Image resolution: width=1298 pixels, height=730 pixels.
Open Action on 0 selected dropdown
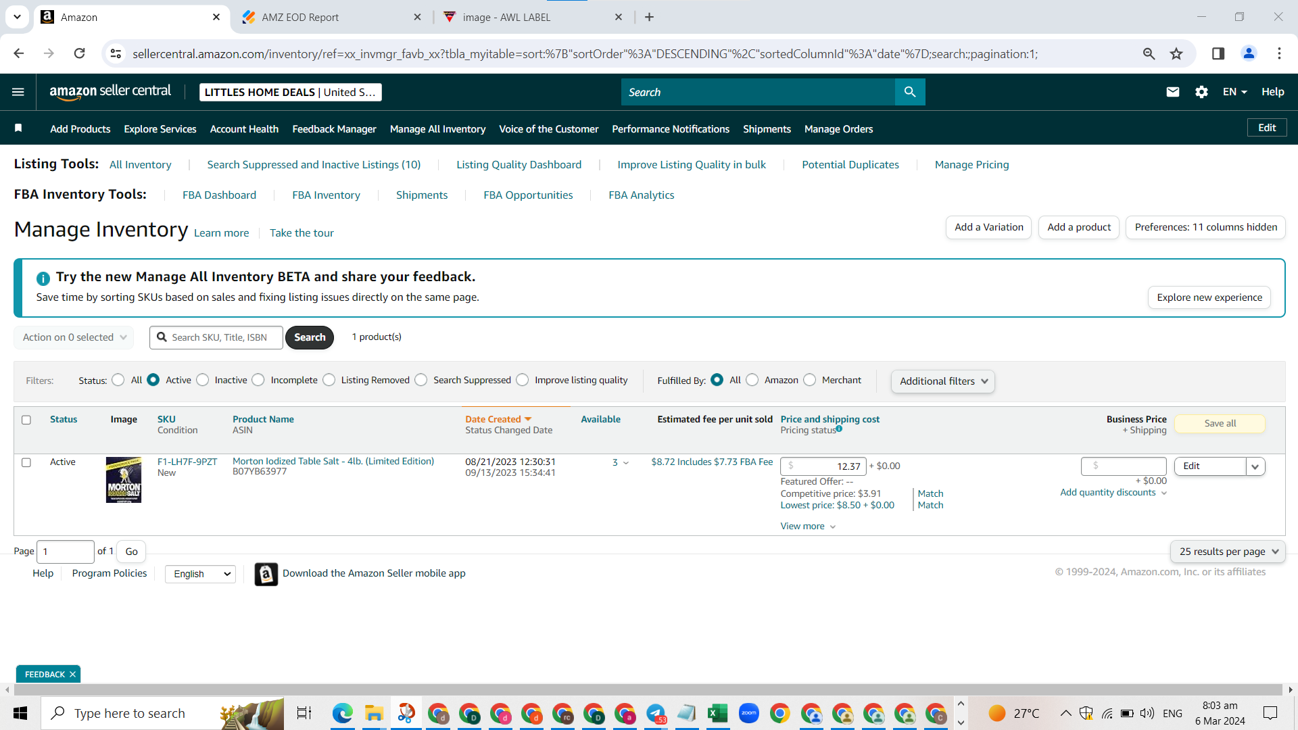coord(74,337)
